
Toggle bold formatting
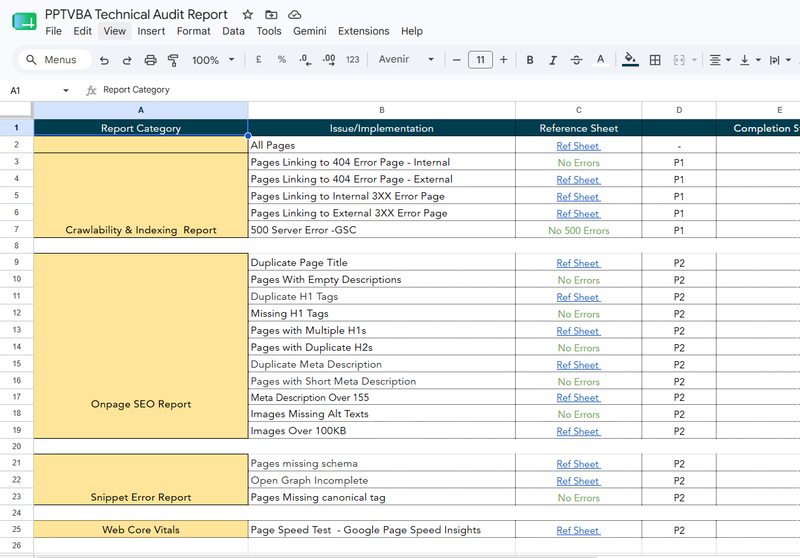[x=530, y=60]
